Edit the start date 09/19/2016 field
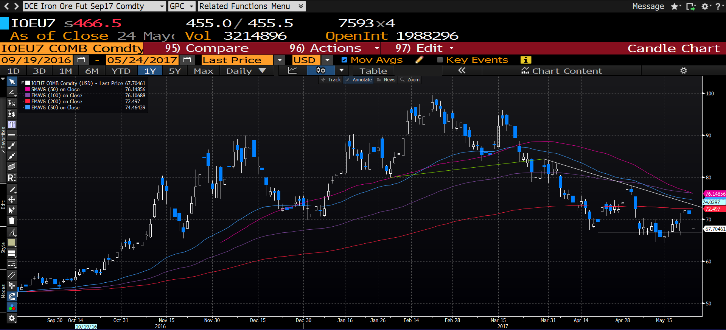 click(x=36, y=60)
